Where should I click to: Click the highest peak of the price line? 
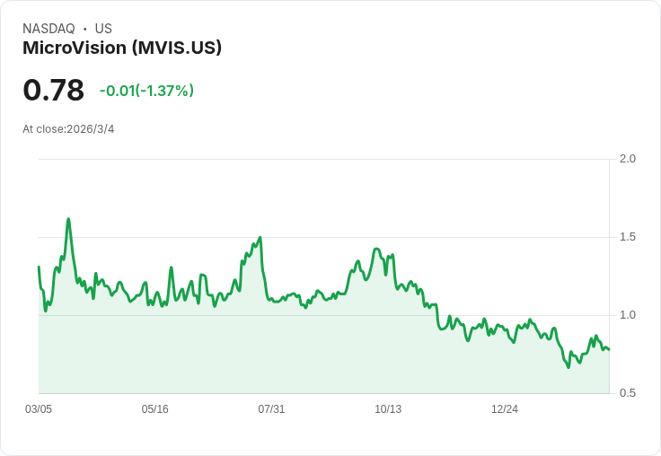pos(68,219)
